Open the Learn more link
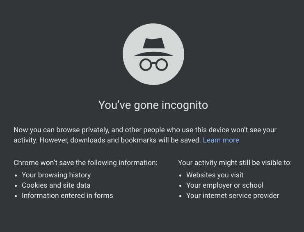This screenshot has width=304, height=232. [x=221, y=140]
